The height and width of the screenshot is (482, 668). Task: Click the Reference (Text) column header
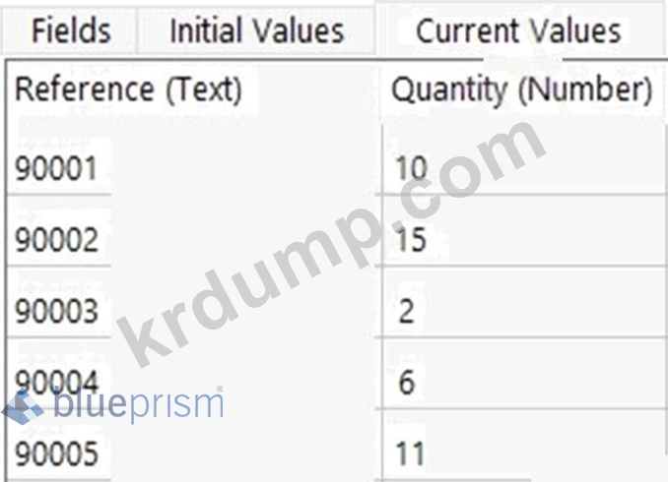pos(129,90)
